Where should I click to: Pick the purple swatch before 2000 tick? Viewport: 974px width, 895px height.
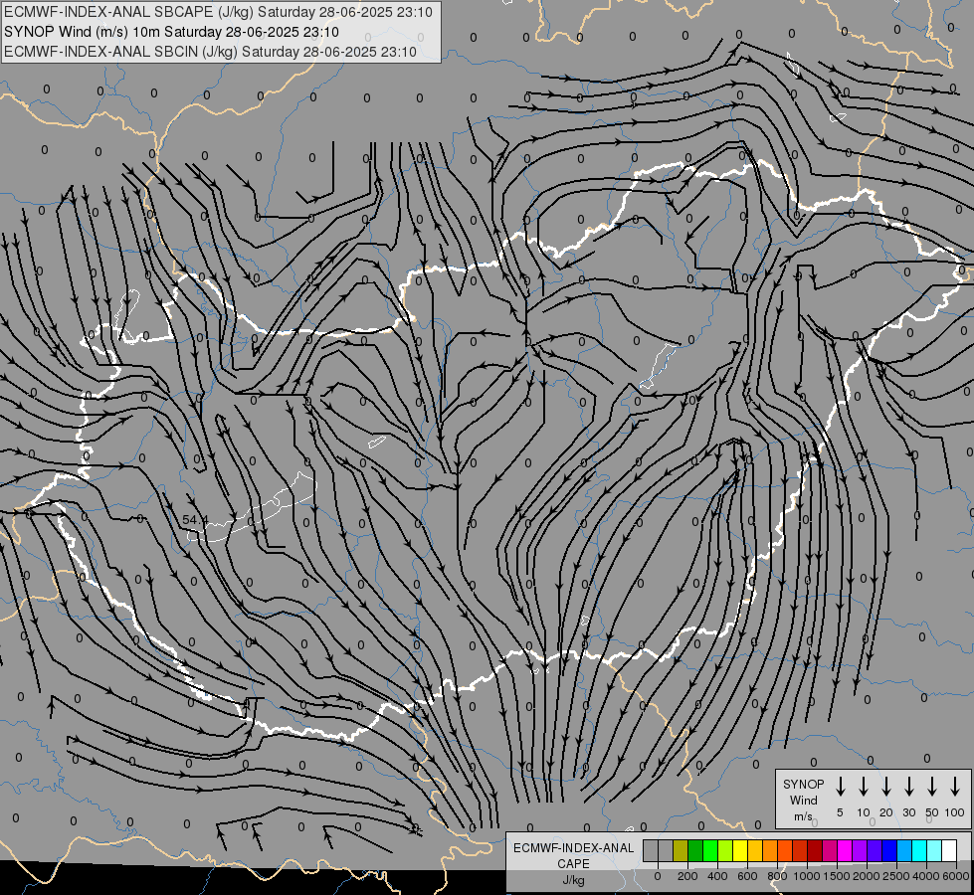(x=860, y=850)
